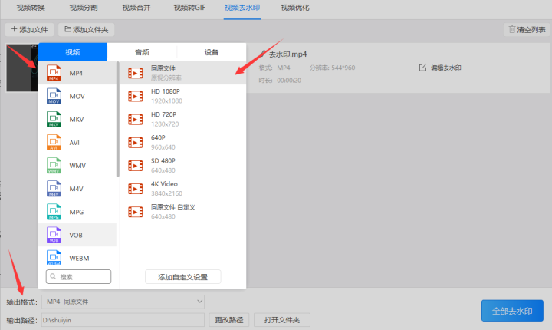The width and height of the screenshot is (552, 330).
Task: Click the 时长: 00:00:20 text
Action: 280,81
